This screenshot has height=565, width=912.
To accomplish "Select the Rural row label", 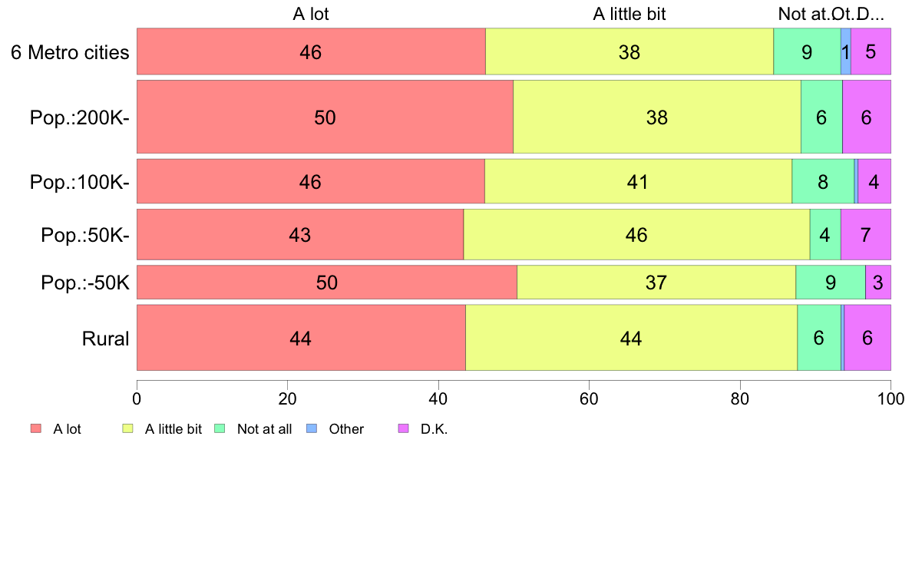I will (105, 339).
